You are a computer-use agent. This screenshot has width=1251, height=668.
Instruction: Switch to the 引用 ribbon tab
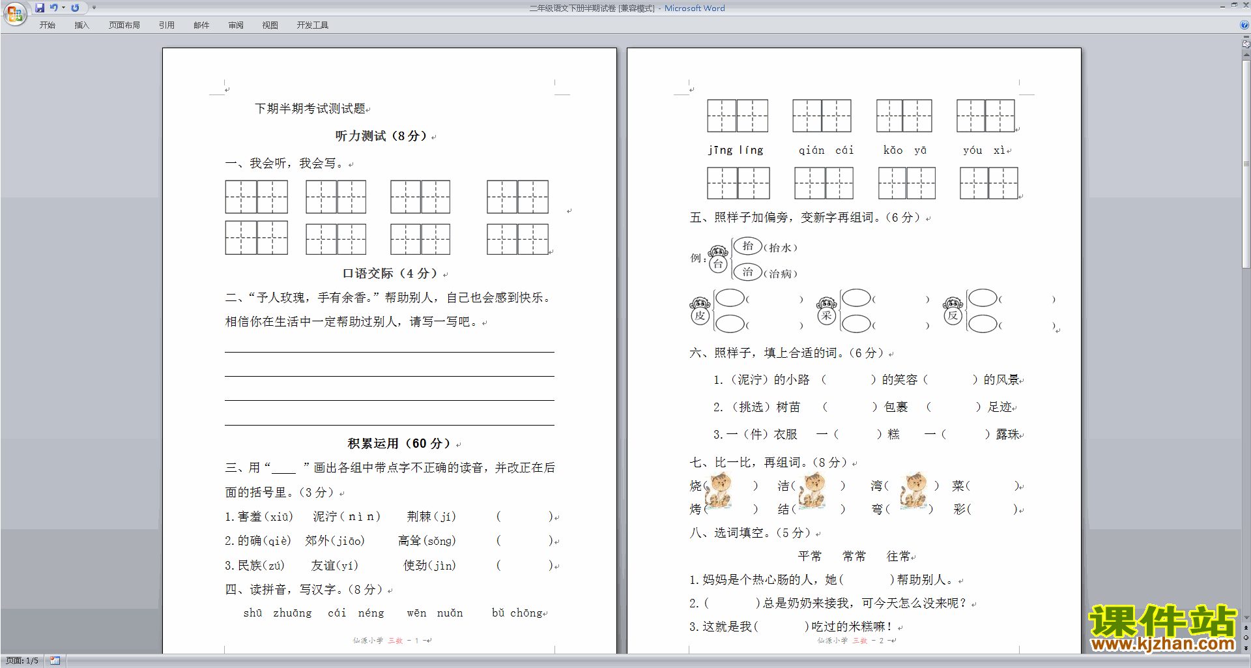click(166, 25)
